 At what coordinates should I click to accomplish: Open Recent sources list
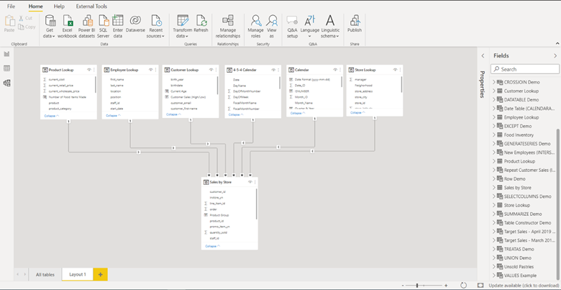click(x=156, y=27)
